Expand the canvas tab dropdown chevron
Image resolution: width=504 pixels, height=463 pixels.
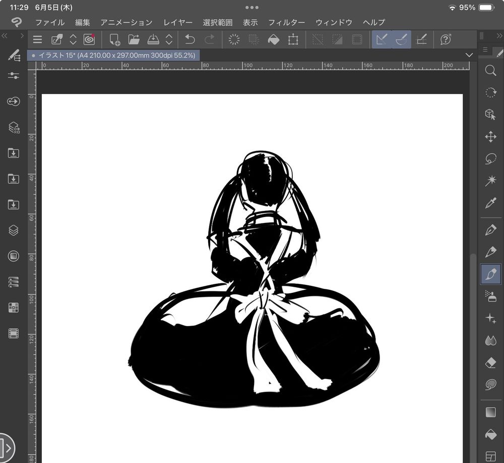coord(469,55)
